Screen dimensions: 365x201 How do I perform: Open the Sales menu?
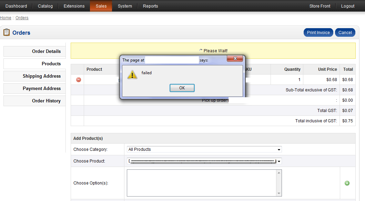101,6
